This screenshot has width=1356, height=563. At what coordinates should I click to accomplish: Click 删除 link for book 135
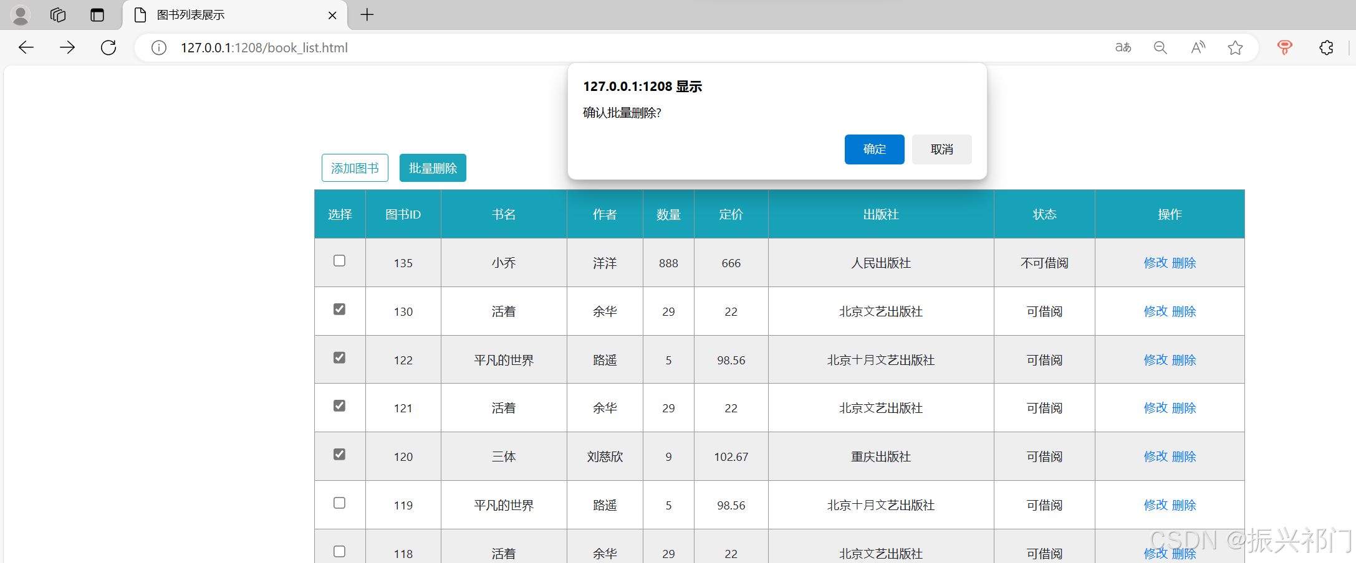click(x=1184, y=263)
